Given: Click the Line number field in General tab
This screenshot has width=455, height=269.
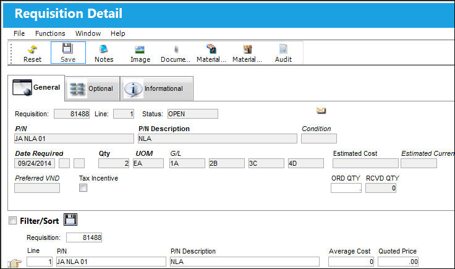Looking at the screenshot, I should pyautogui.click(x=124, y=114).
